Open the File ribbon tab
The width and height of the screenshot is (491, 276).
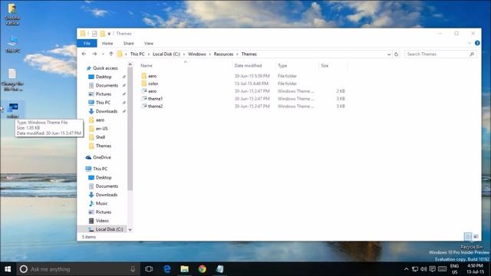(x=87, y=43)
